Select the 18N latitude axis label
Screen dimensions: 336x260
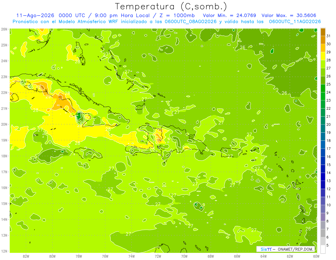(4, 156)
